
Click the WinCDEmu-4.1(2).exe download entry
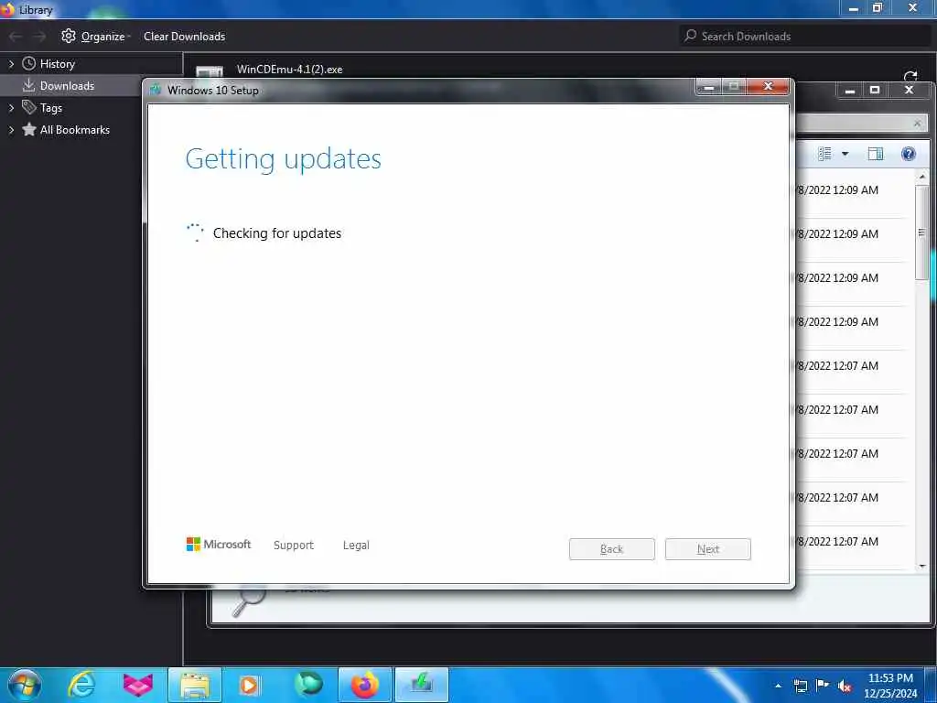coord(290,70)
